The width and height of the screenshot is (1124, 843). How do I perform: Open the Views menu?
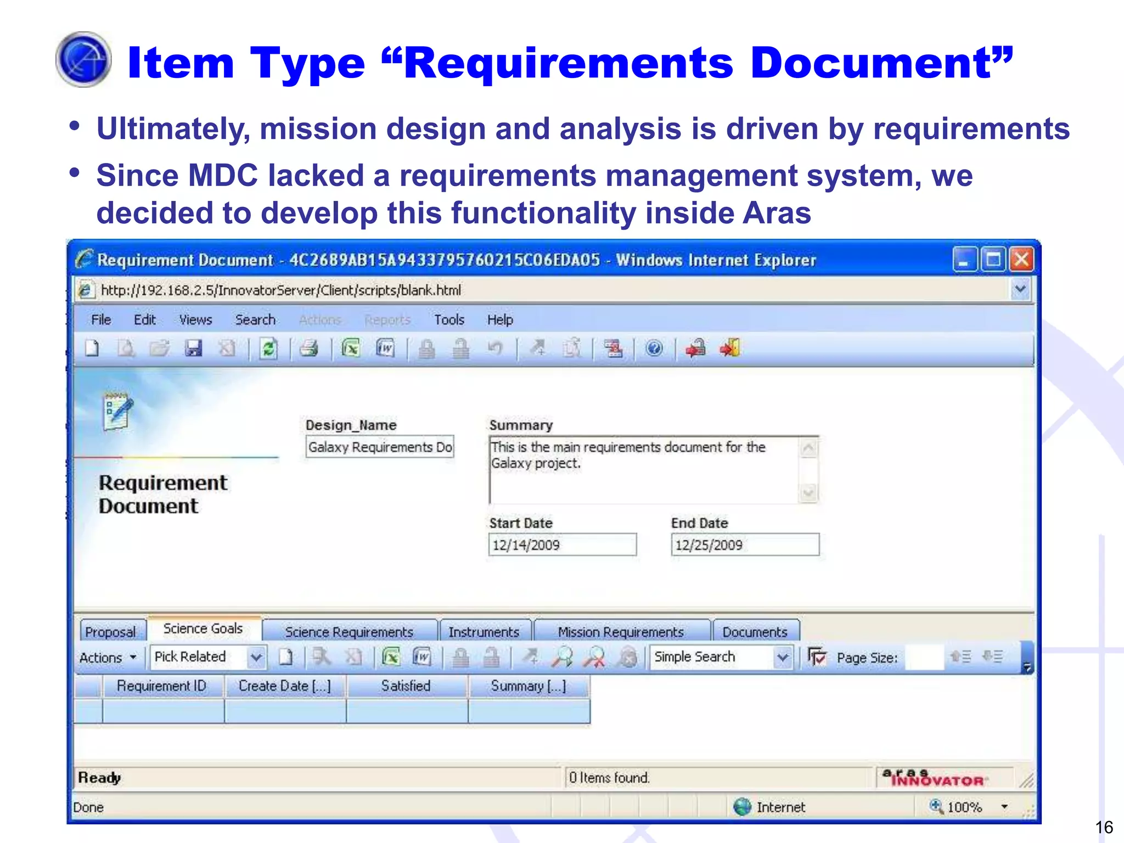[195, 319]
